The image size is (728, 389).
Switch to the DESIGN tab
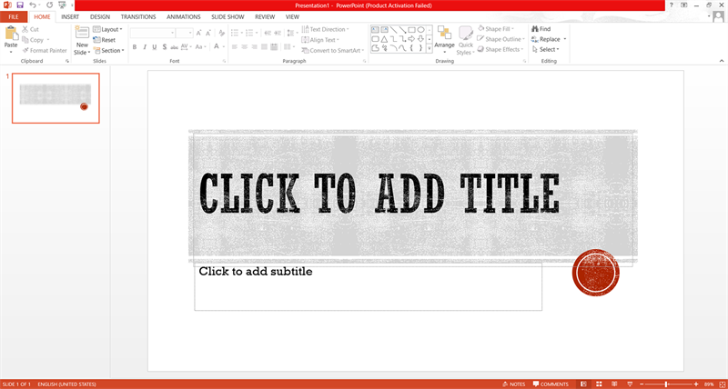[x=100, y=16]
